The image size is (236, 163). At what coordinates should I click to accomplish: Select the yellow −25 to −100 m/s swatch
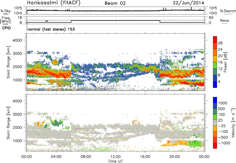[x=215, y=129]
